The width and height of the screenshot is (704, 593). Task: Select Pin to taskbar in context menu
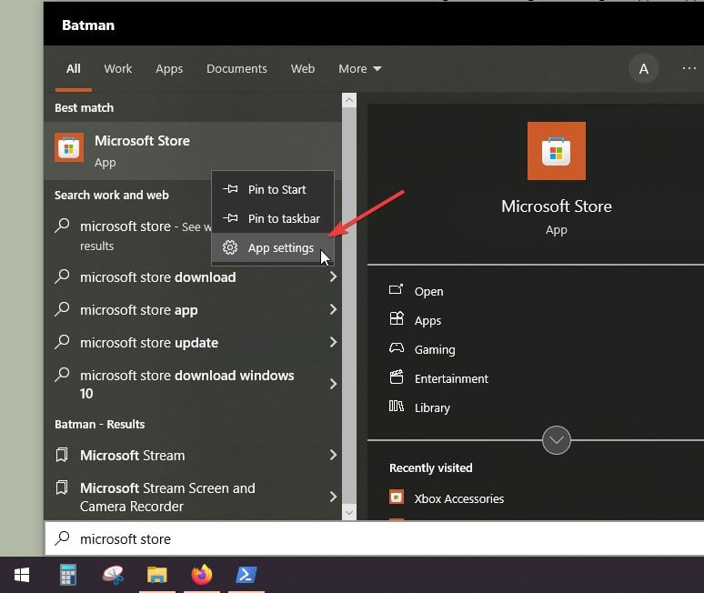click(x=273, y=218)
